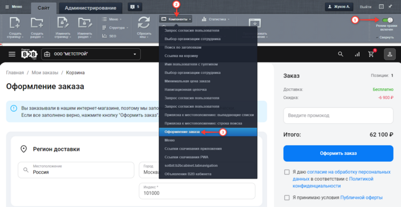Click the briefcase icon near ООО МЕТСТРОЙ
401x207 pixels.
(47, 54)
